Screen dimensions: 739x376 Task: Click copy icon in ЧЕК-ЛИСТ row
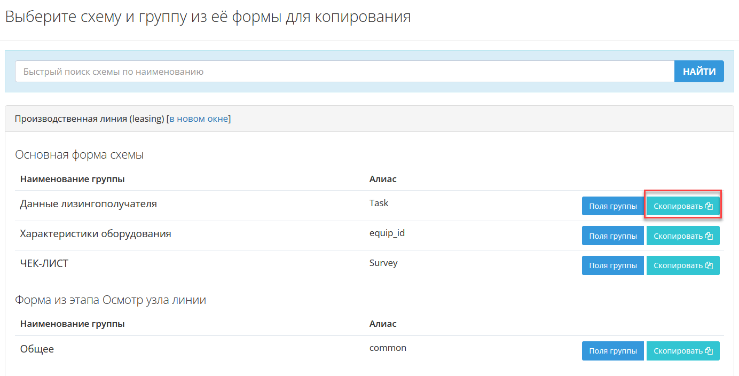709,265
